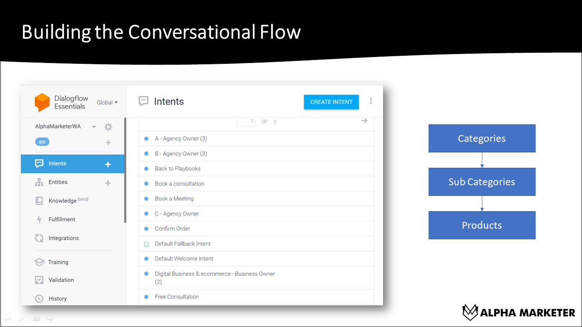582x327 pixels.
Task: Click the plus icon beside Intents
Action: coord(108,164)
